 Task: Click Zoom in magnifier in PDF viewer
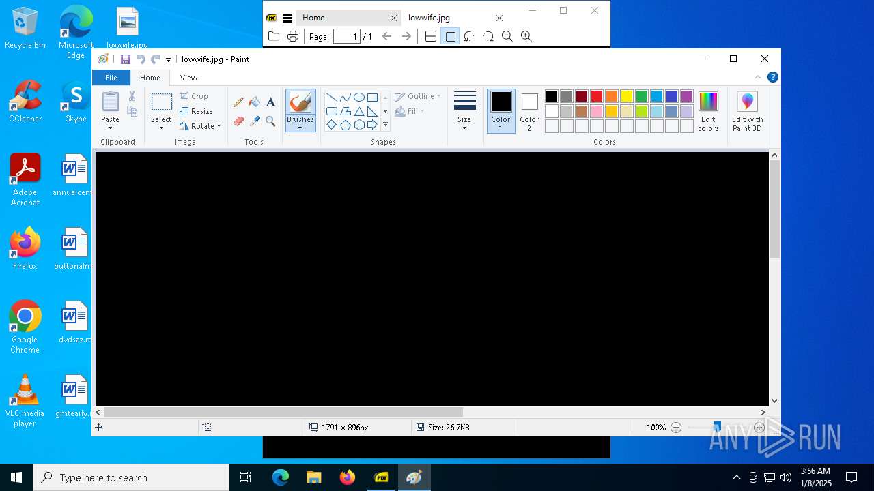[526, 36]
